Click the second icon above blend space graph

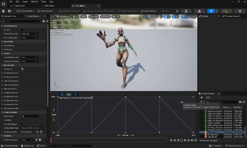pyautogui.click(x=69, y=94)
